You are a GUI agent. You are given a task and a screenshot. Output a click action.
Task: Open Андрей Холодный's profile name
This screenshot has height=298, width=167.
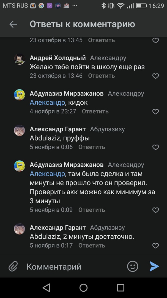point(58,58)
